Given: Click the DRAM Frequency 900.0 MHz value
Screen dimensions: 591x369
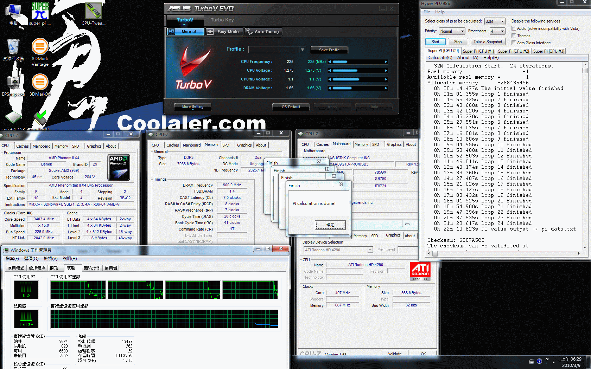Looking at the screenshot, I should pos(232,185).
